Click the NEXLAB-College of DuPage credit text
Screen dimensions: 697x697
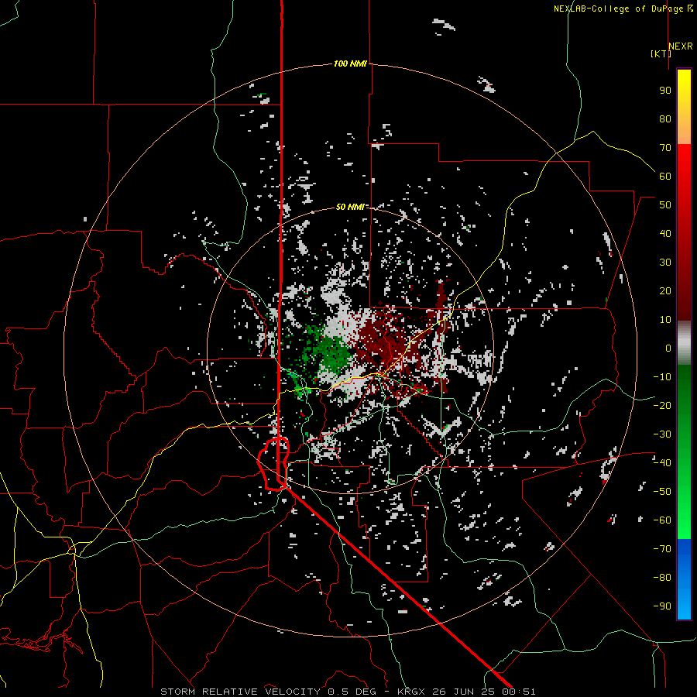pyautogui.click(x=623, y=9)
